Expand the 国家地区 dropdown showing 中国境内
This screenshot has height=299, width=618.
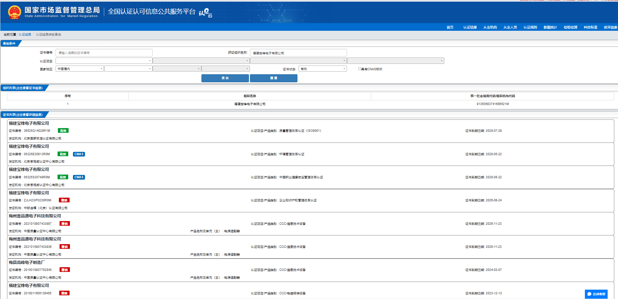[80, 69]
